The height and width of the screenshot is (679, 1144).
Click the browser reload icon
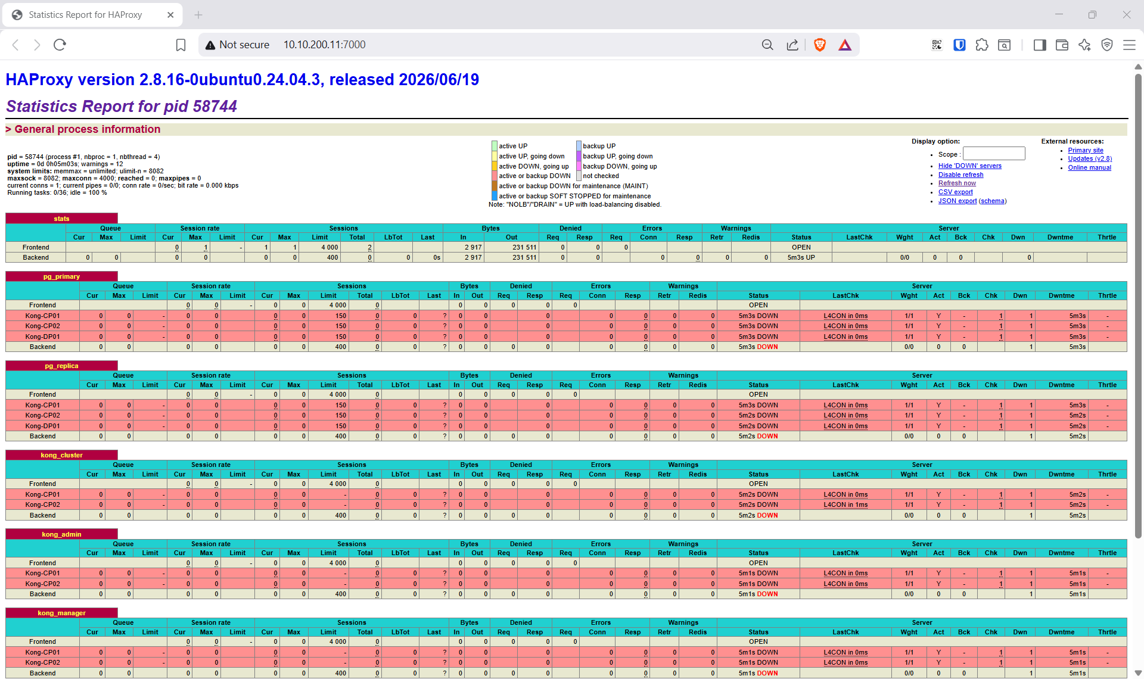coord(60,45)
